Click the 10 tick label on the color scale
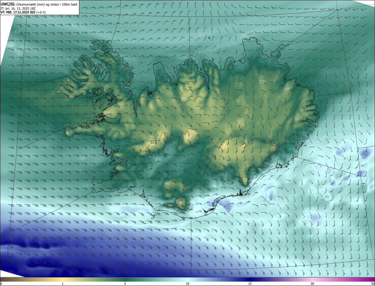Screen dimensions: 375x286 187,284
